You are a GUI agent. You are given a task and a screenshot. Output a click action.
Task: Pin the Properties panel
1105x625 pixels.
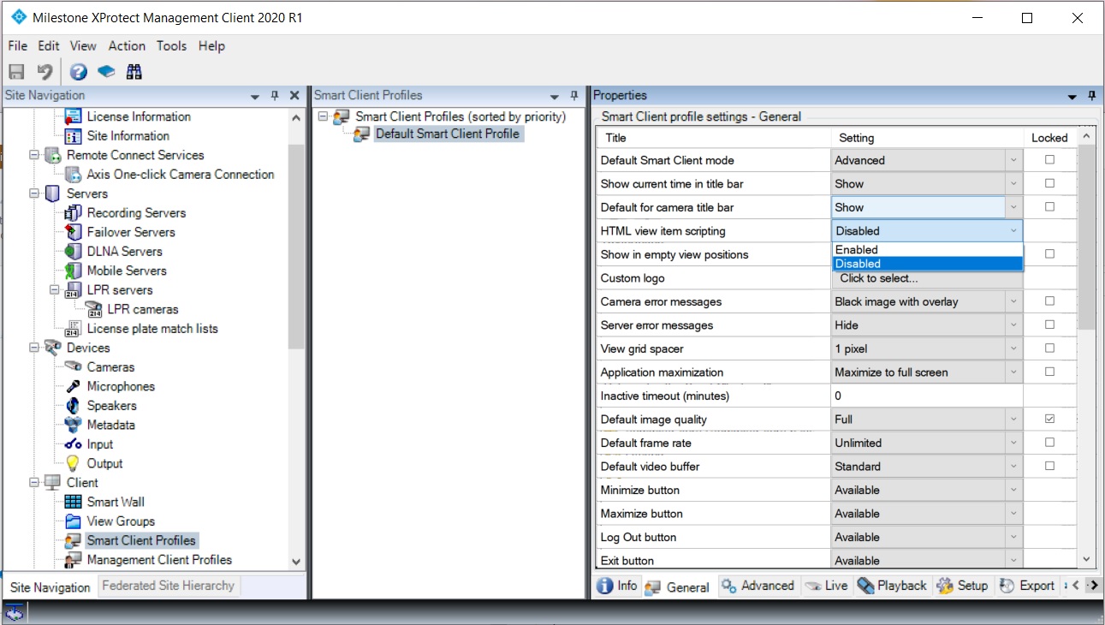[x=1091, y=95]
